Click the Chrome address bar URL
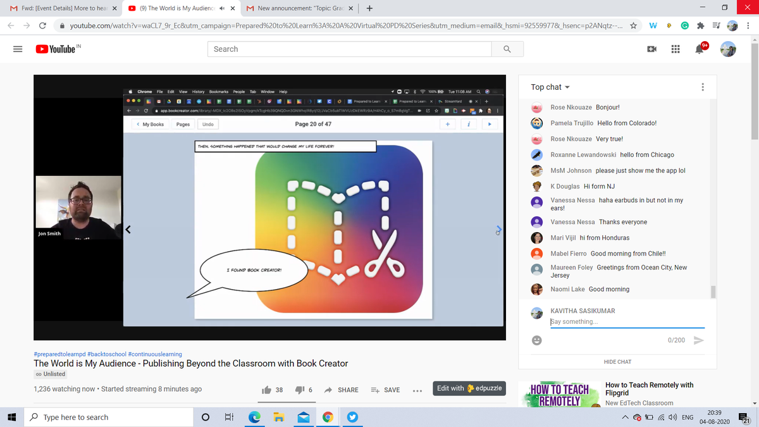759x427 pixels. 345,25
